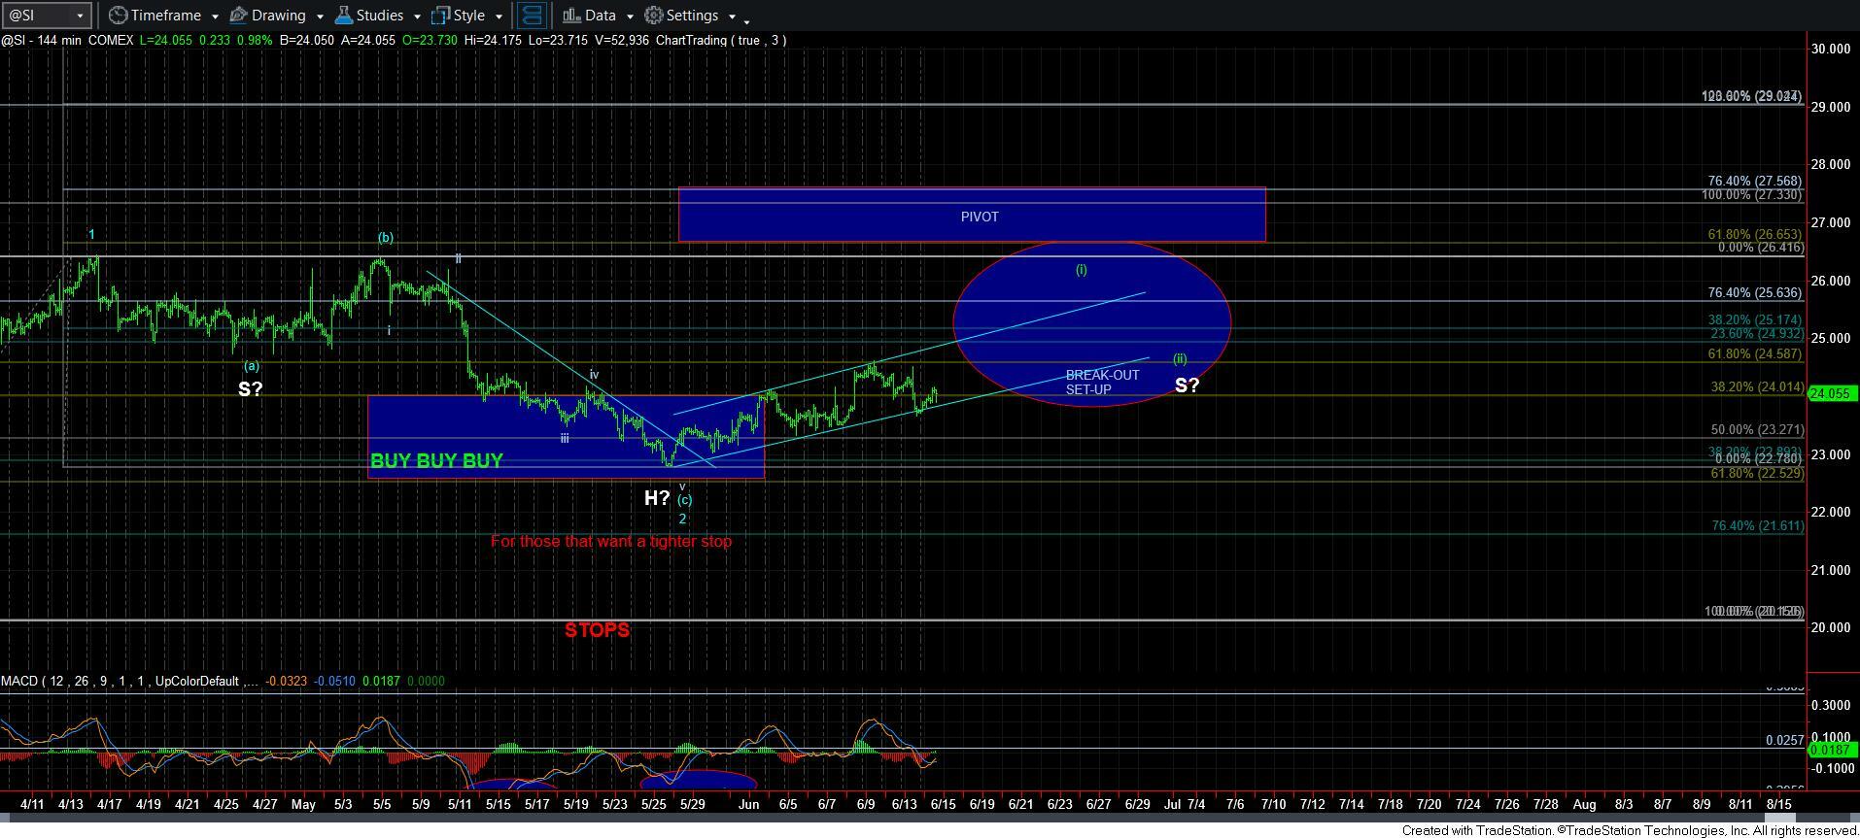Click the Data bar chart icon
1860x838 pixels.
pos(571,16)
